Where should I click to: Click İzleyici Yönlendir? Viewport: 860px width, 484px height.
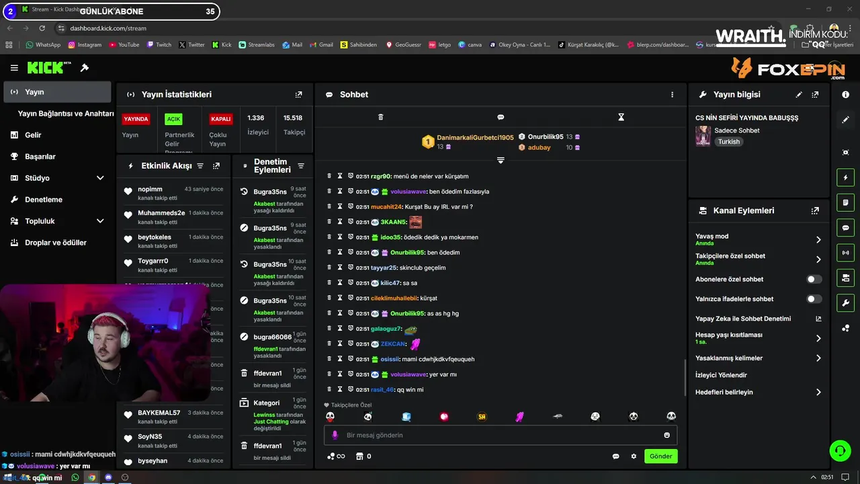(721, 375)
